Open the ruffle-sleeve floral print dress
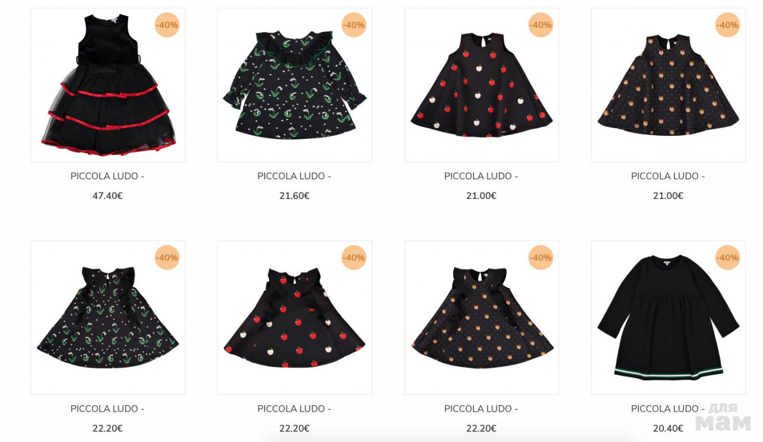 (108, 318)
